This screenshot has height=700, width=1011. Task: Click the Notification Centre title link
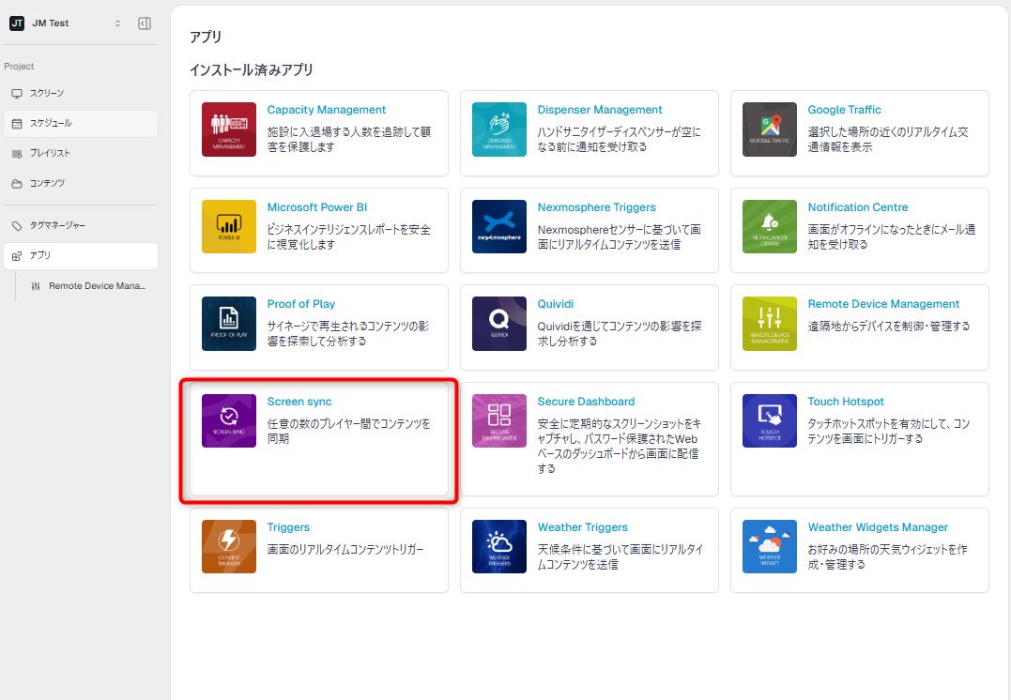click(858, 207)
